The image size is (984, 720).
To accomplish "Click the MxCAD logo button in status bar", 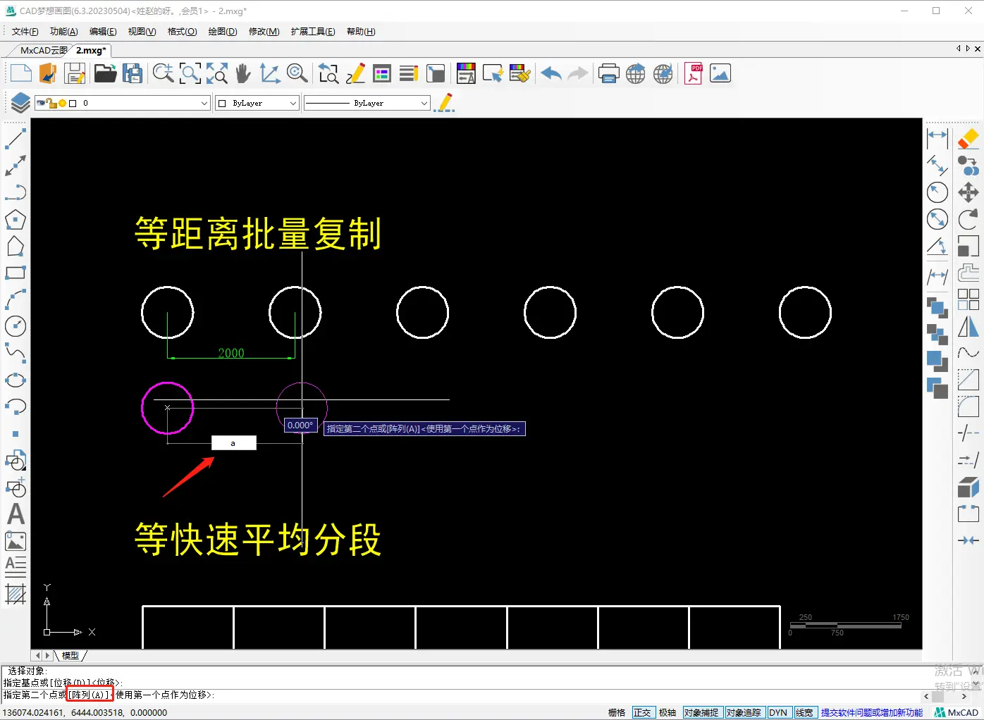I will coord(957,712).
